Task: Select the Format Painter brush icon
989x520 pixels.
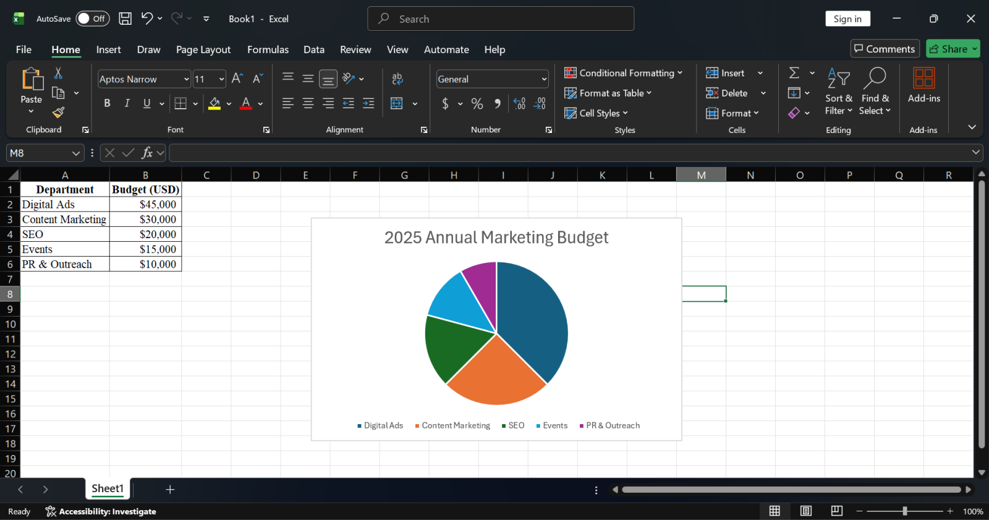Action: click(x=58, y=113)
